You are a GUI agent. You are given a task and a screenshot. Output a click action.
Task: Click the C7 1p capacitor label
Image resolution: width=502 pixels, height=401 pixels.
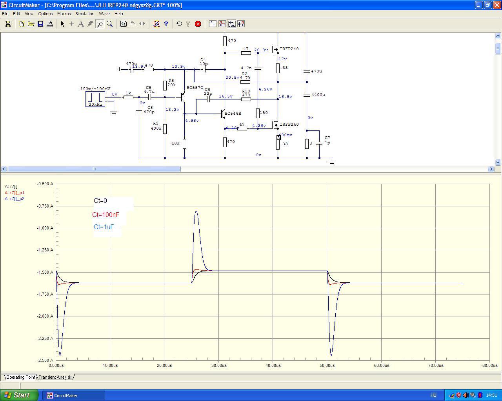327,141
